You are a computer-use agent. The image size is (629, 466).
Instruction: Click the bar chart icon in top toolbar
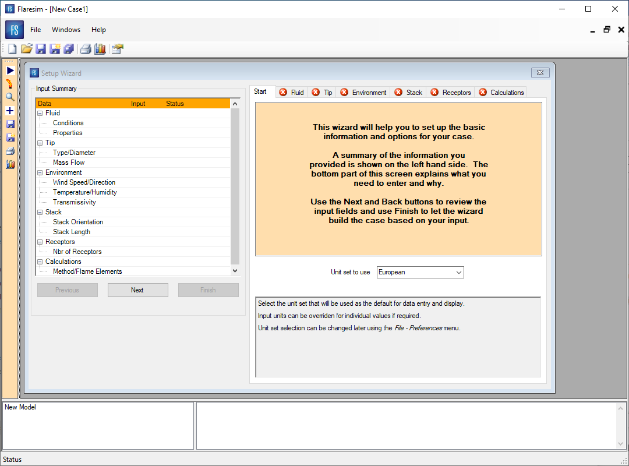pyautogui.click(x=100, y=49)
